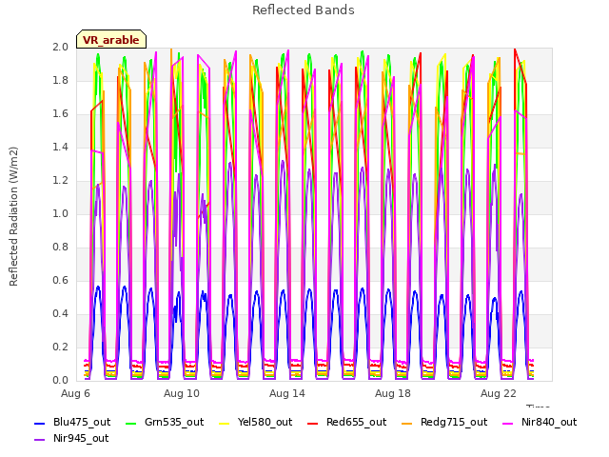
Task: Click the 0.0 y-axis tick label
Action: (60, 381)
